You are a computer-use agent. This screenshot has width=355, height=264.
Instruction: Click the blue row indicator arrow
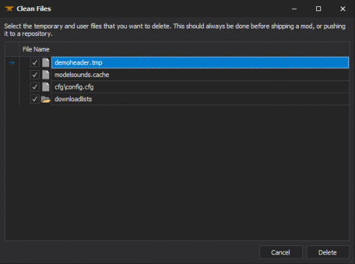click(12, 62)
